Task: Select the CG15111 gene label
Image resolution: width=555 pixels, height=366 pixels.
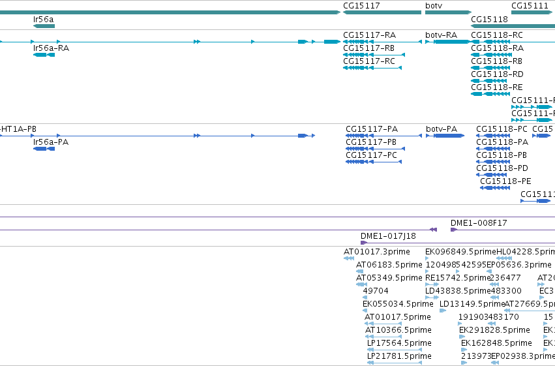Action: click(x=530, y=6)
